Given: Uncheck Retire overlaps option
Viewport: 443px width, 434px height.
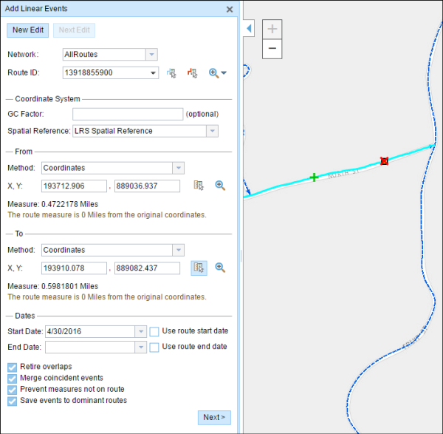Looking at the screenshot, I should click(13, 367).
